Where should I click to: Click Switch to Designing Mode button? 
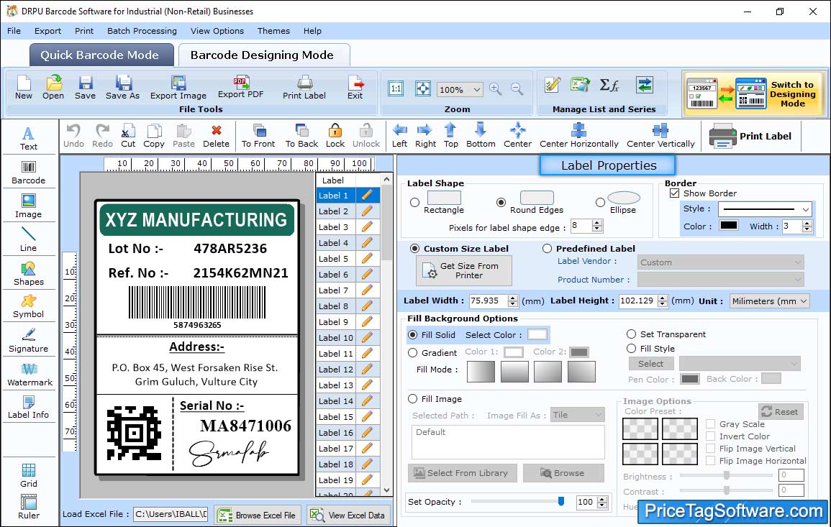click(x=754, y=94)
